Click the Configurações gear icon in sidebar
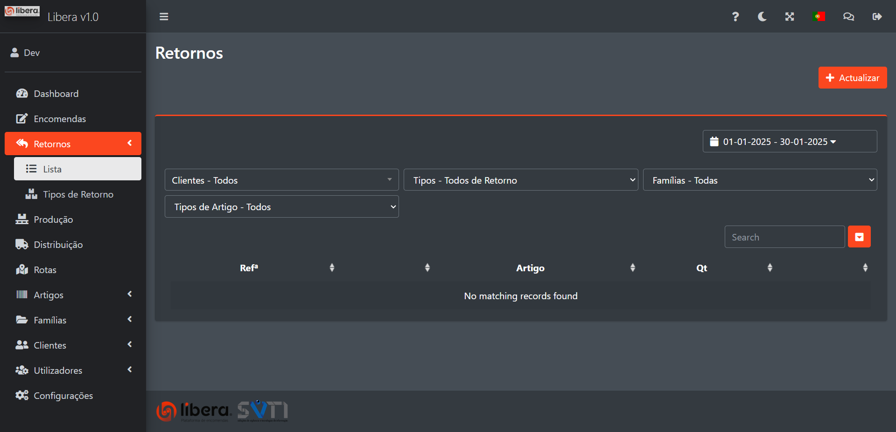Viewport: 896px width, 432px height. pos(22,396)
